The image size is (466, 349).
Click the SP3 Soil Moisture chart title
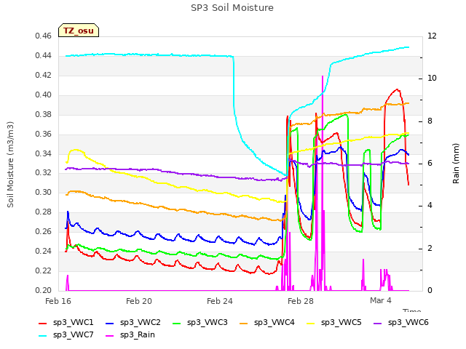[x=232, y=8]
